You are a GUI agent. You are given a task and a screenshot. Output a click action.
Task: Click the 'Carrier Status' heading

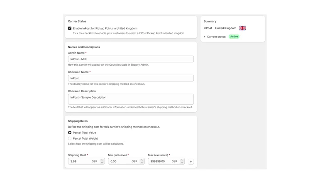(77, 21)
